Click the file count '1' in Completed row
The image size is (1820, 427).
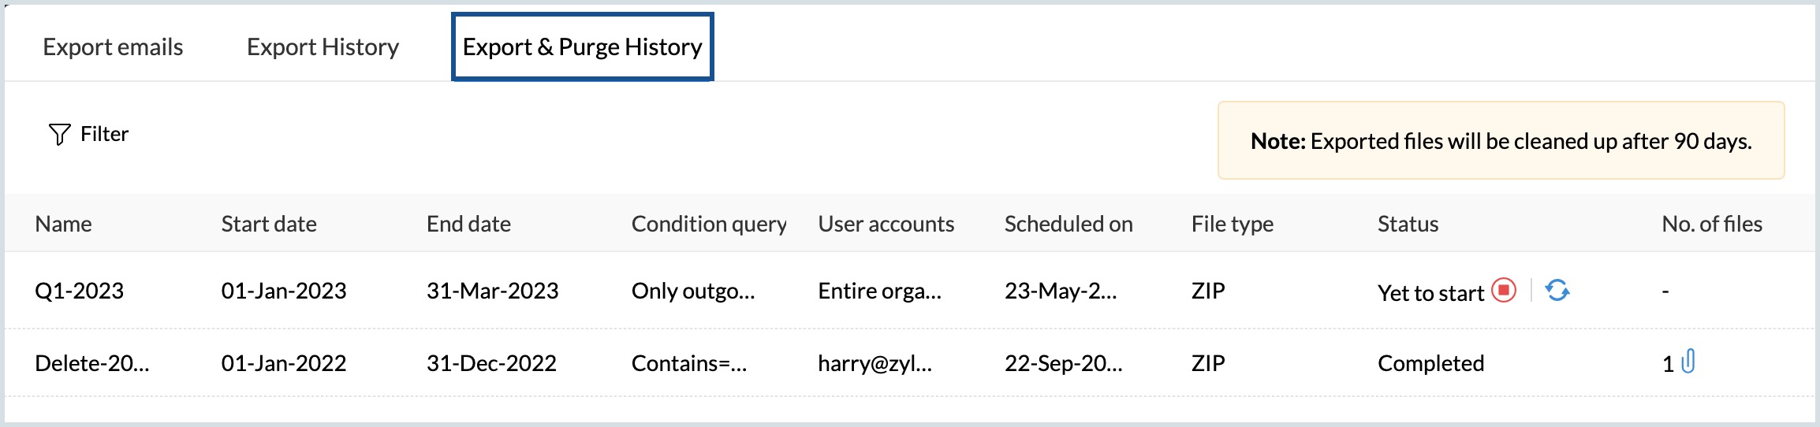pos(1668,364)
